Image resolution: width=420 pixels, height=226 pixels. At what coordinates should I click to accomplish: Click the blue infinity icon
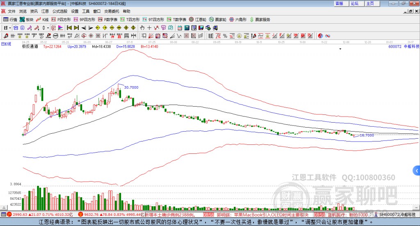[328, 36]
